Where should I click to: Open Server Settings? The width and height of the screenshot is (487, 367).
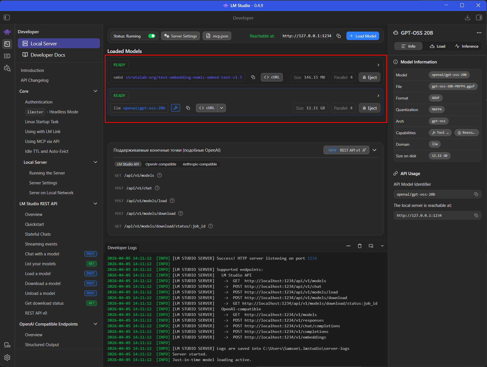[x=180, y=36]
